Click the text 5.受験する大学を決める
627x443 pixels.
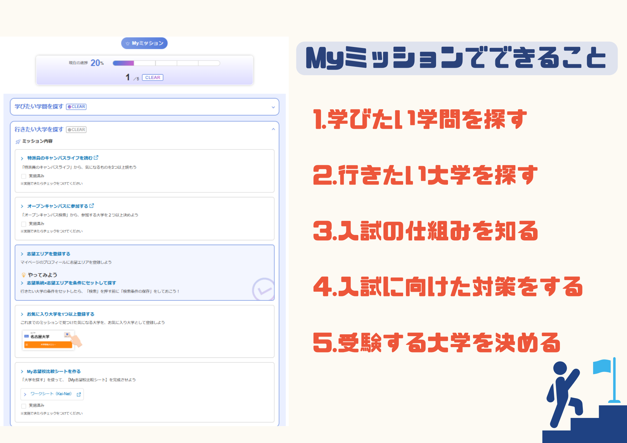tap(437, 342)
